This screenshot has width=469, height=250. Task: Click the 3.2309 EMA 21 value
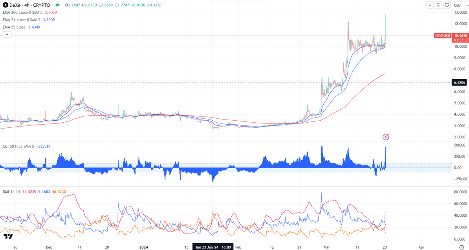point(49,20)
